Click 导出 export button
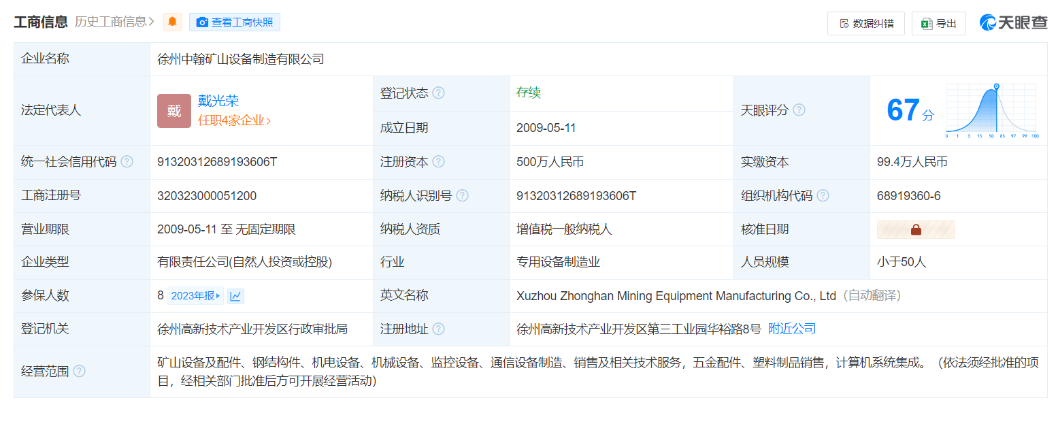Image resolution: width=1058 pixels, height=428 pixels. click(x=939, y=23)
